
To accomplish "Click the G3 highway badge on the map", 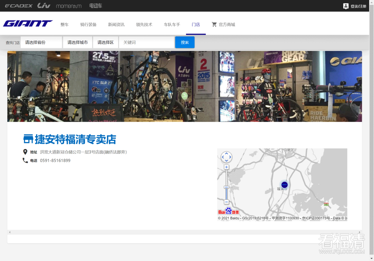I will point(326,205).
